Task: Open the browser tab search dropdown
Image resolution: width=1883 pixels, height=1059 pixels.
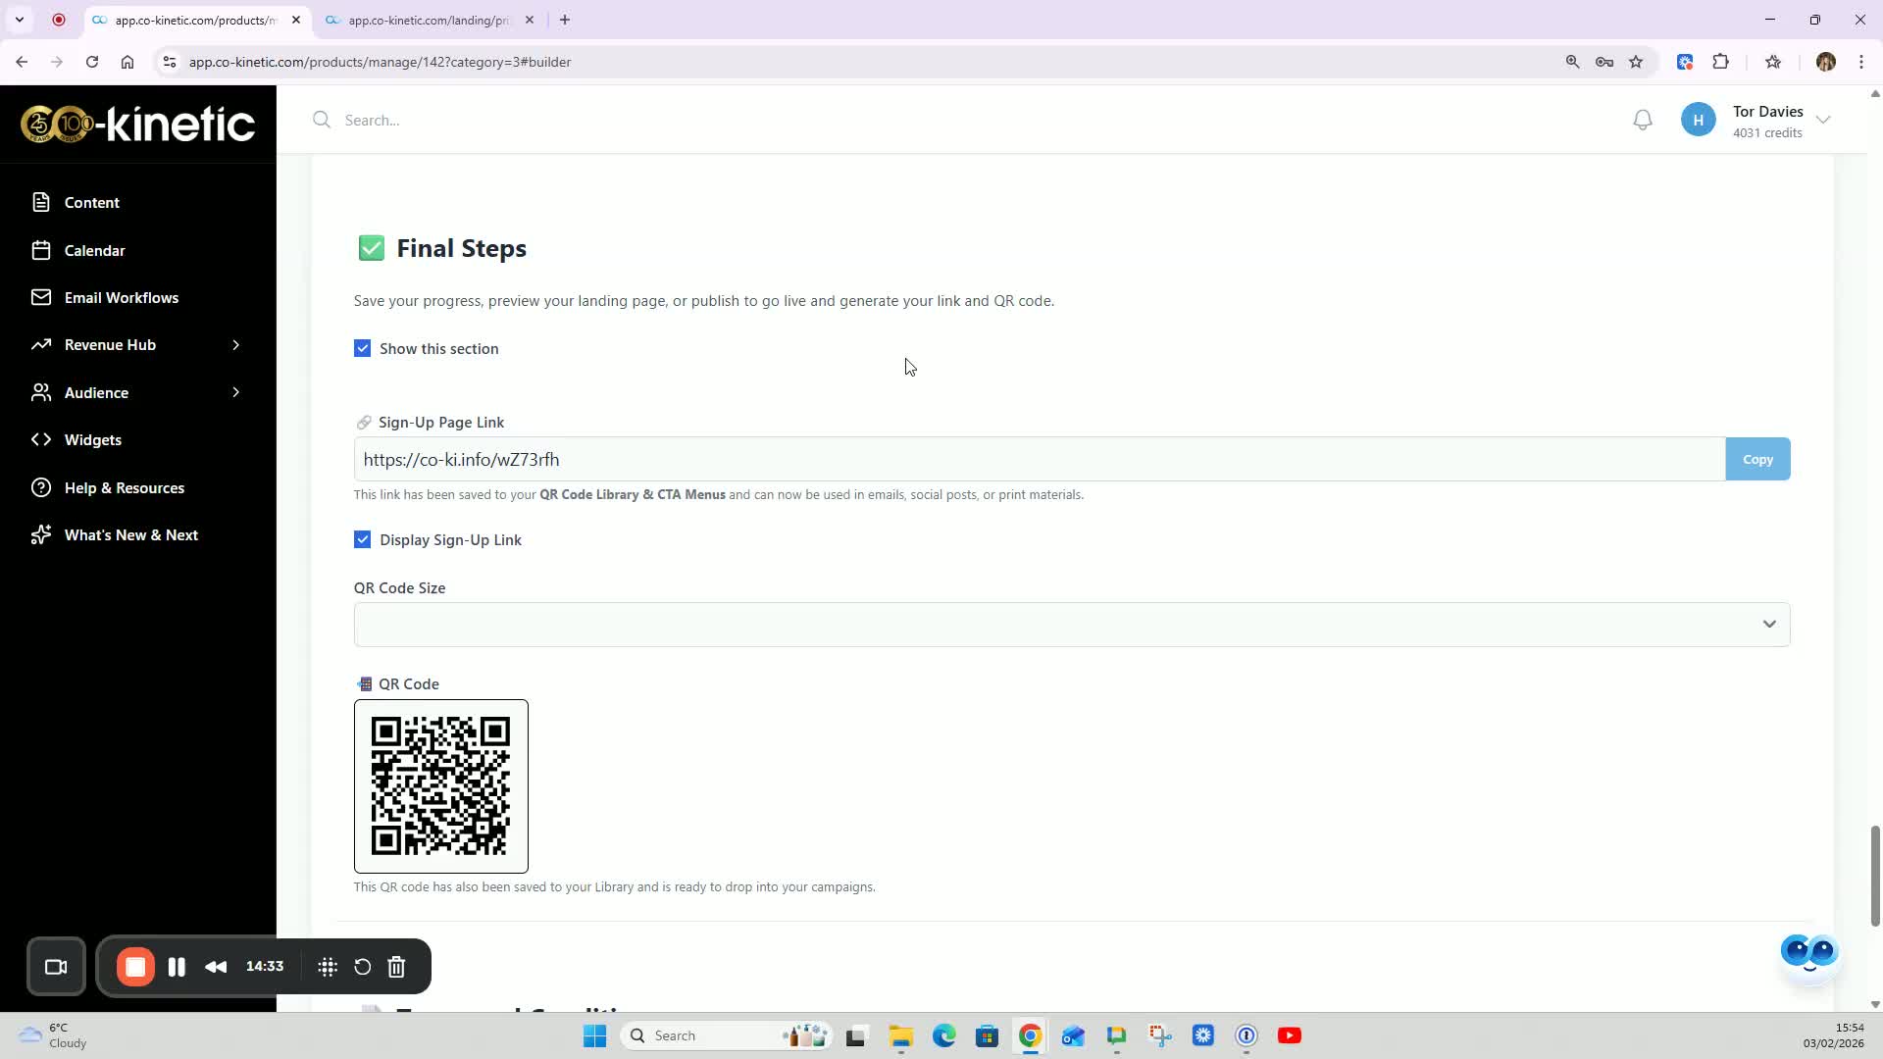Action: [19, 20]
